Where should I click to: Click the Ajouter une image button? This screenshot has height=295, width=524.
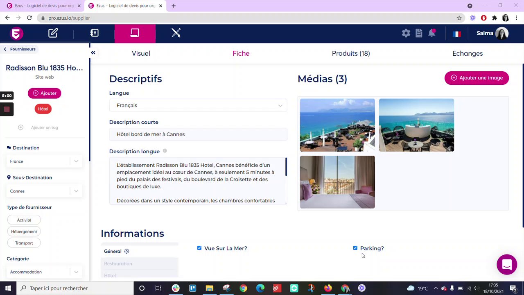point(477,78)
